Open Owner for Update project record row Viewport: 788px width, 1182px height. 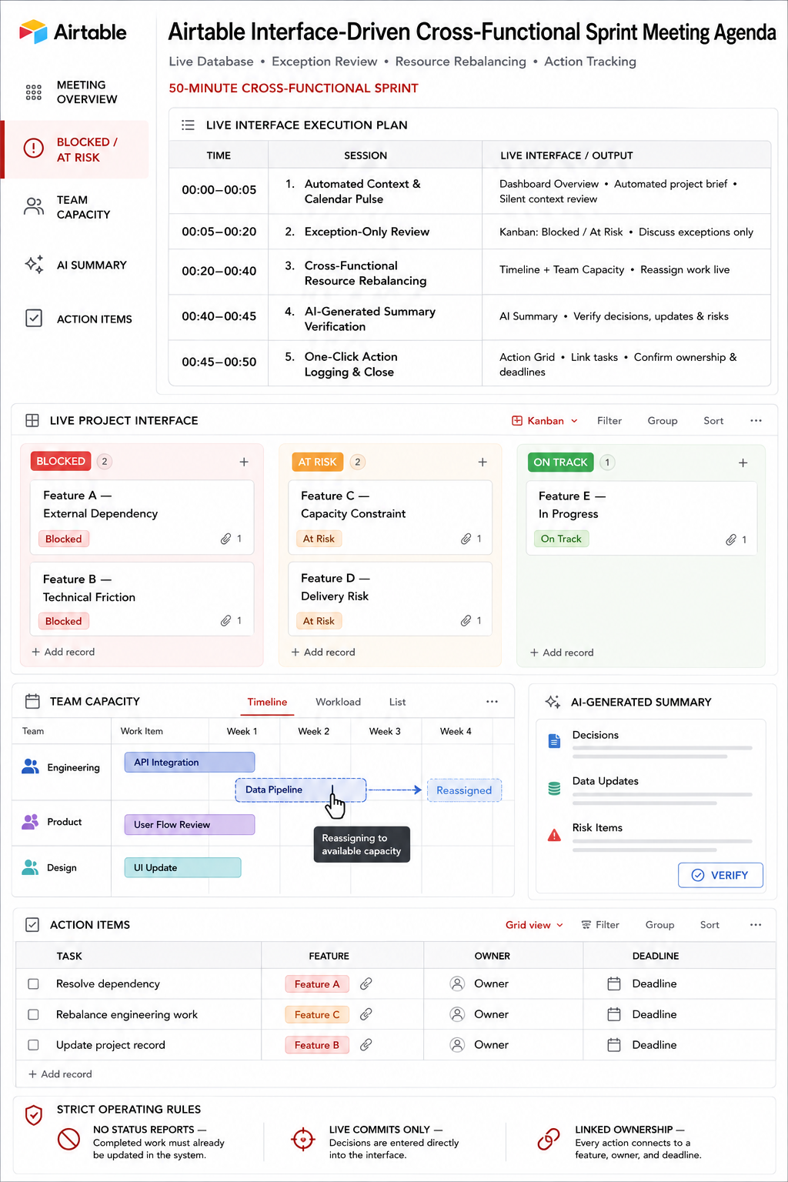pyautogui.click(x=479, y=1044)
